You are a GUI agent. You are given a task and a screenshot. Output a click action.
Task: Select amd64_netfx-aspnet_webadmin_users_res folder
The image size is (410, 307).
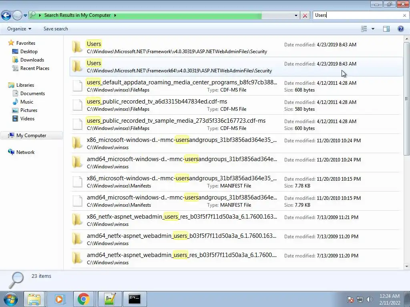[x=236, y=259]
